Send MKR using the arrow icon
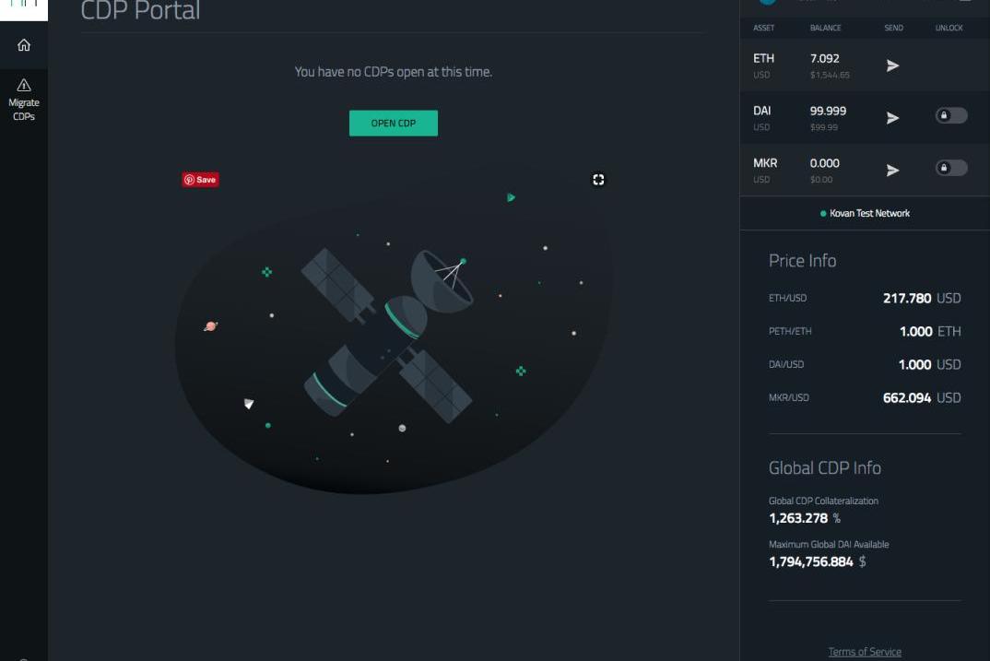 click(x=892, y=171)
